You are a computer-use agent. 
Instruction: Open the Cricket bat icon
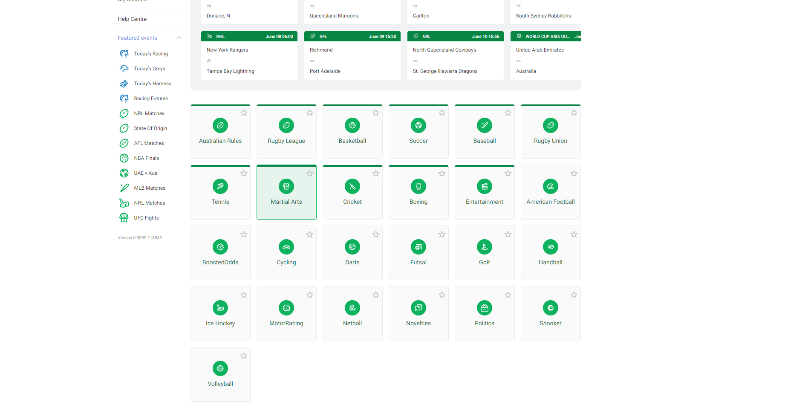(x=352, y=186)
